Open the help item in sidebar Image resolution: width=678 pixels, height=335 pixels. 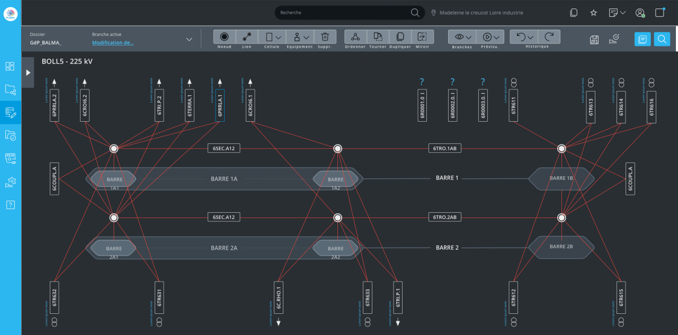[11, 205]
